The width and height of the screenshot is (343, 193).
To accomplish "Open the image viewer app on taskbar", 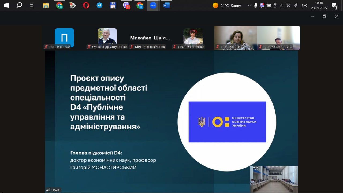I will [x=73, y=5].
